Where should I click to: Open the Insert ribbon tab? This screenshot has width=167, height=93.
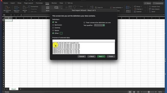(x=13, y=3)
